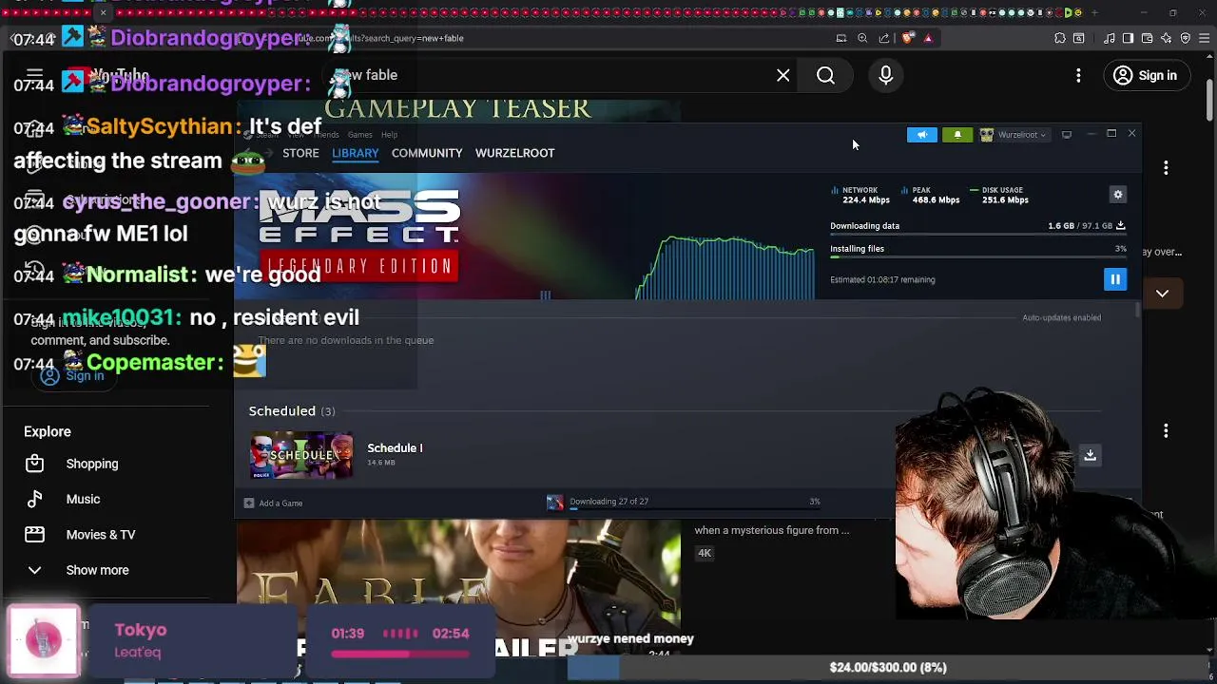
Task: Click the donation goal $24.00/$300.00 bar
Action: click(887, 667)
